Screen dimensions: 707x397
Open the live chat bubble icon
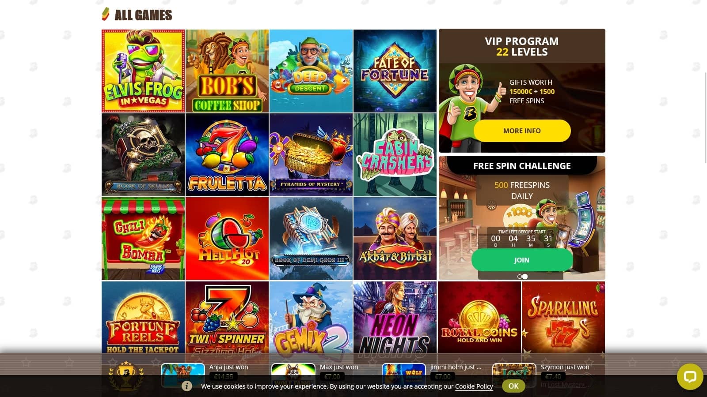click(690, 376)
